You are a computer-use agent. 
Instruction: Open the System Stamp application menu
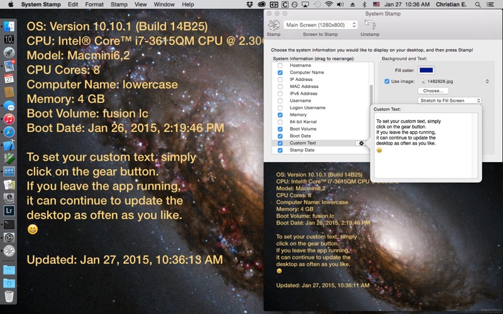pos(41,4)
